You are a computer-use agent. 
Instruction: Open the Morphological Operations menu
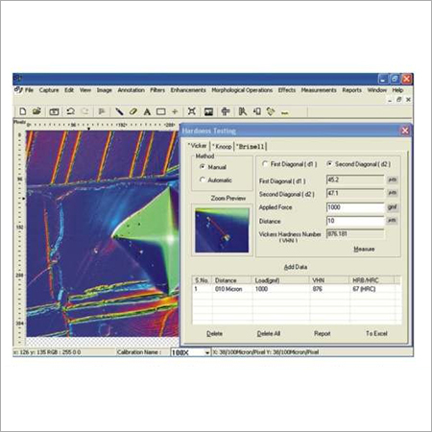click(242, 90)
